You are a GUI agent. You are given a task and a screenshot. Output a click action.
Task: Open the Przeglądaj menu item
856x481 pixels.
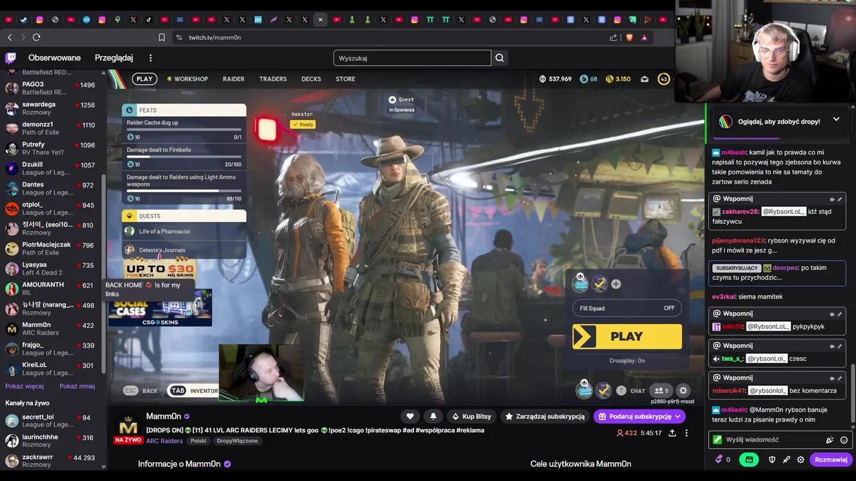114,57
